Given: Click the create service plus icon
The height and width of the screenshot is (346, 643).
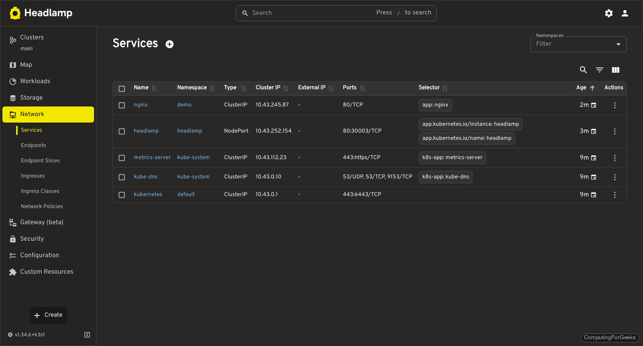Looking at the screenshot, I should coord(170,44).
